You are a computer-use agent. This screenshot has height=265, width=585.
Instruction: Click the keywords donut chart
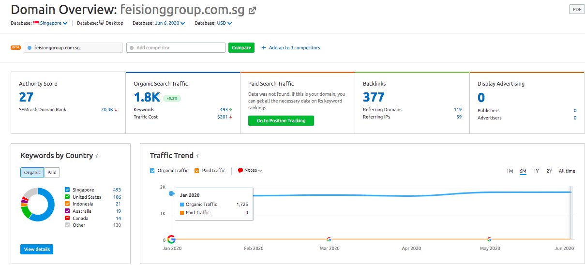[x=38, y=205]
